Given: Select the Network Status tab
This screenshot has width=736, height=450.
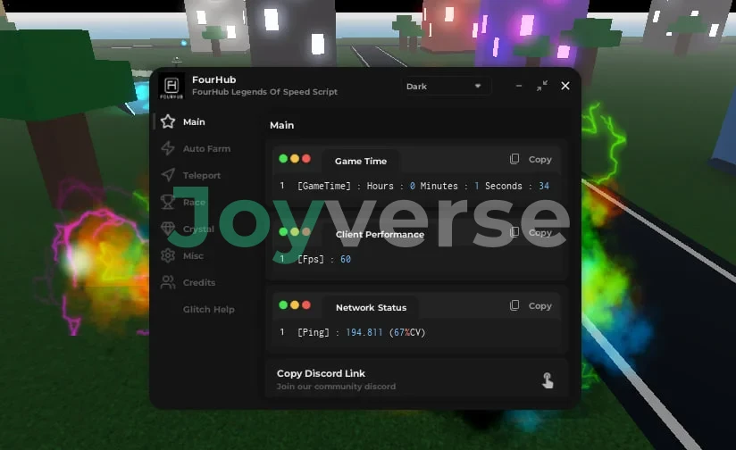Looking at the screenshot, I should tap(371, 307).
